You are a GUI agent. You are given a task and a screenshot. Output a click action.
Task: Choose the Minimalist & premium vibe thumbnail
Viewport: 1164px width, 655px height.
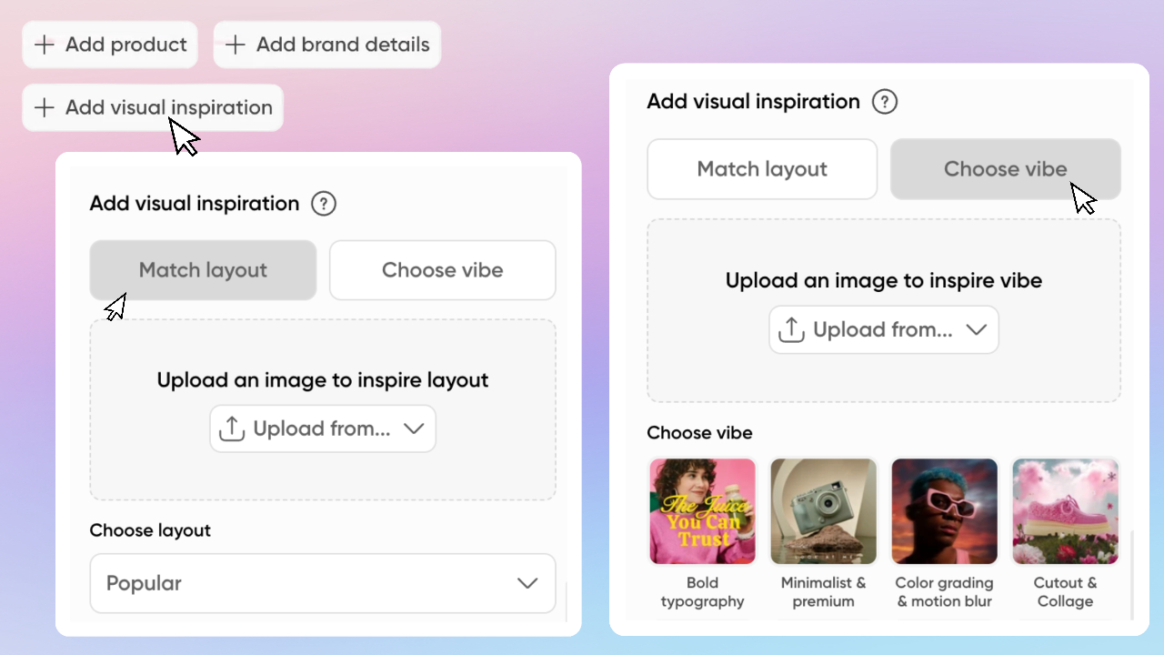tap(824, 511)
